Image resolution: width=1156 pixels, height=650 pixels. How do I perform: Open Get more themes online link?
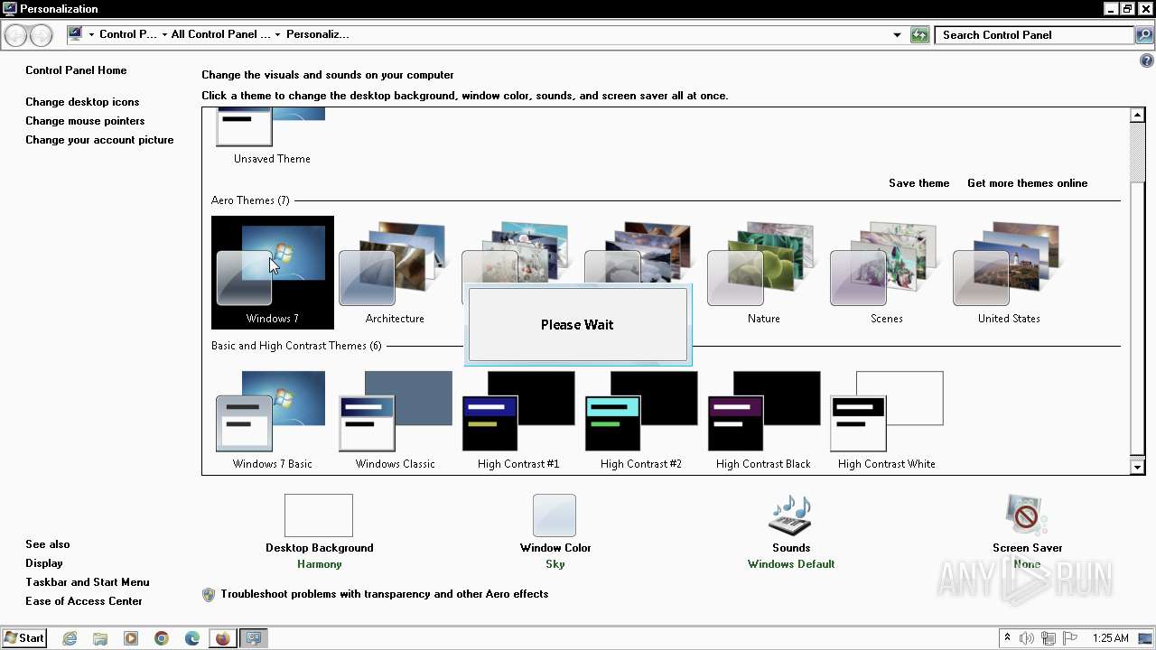[x=1027, y=183]
